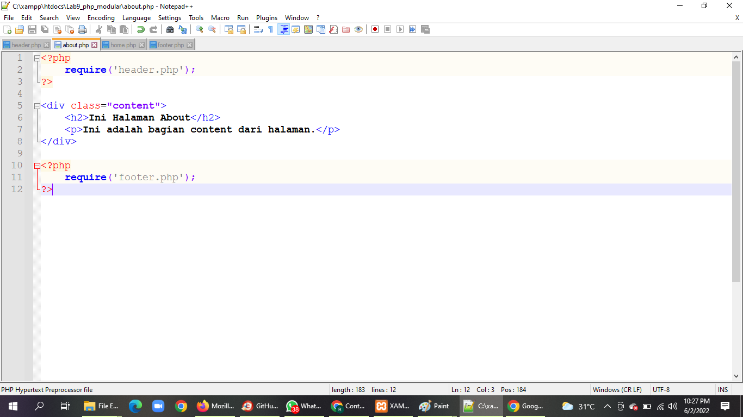
Task: Open the Language menu
Action: 137,17
